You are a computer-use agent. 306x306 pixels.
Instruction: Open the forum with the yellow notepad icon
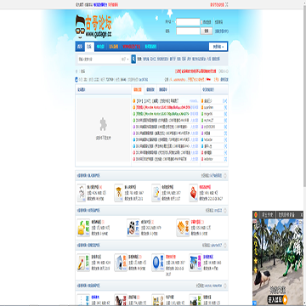click(83, 227)
